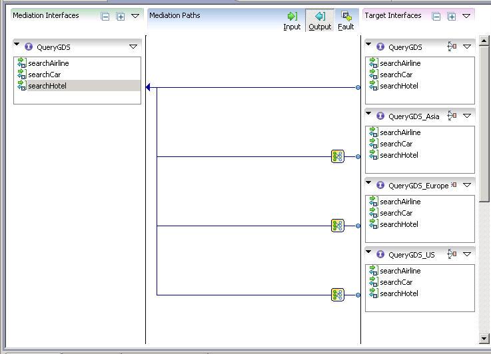Screen dimensions: 491x354
Task: Select searchCar in mediation QueryGDS
Action: pos(44,75)
